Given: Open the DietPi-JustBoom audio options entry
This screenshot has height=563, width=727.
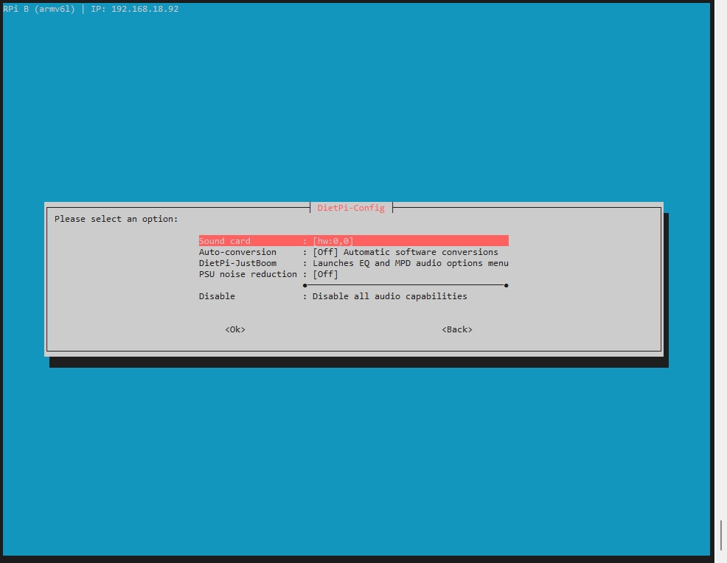Looking at the screenshot, I should pyautogui.click(x=353, y=263).
